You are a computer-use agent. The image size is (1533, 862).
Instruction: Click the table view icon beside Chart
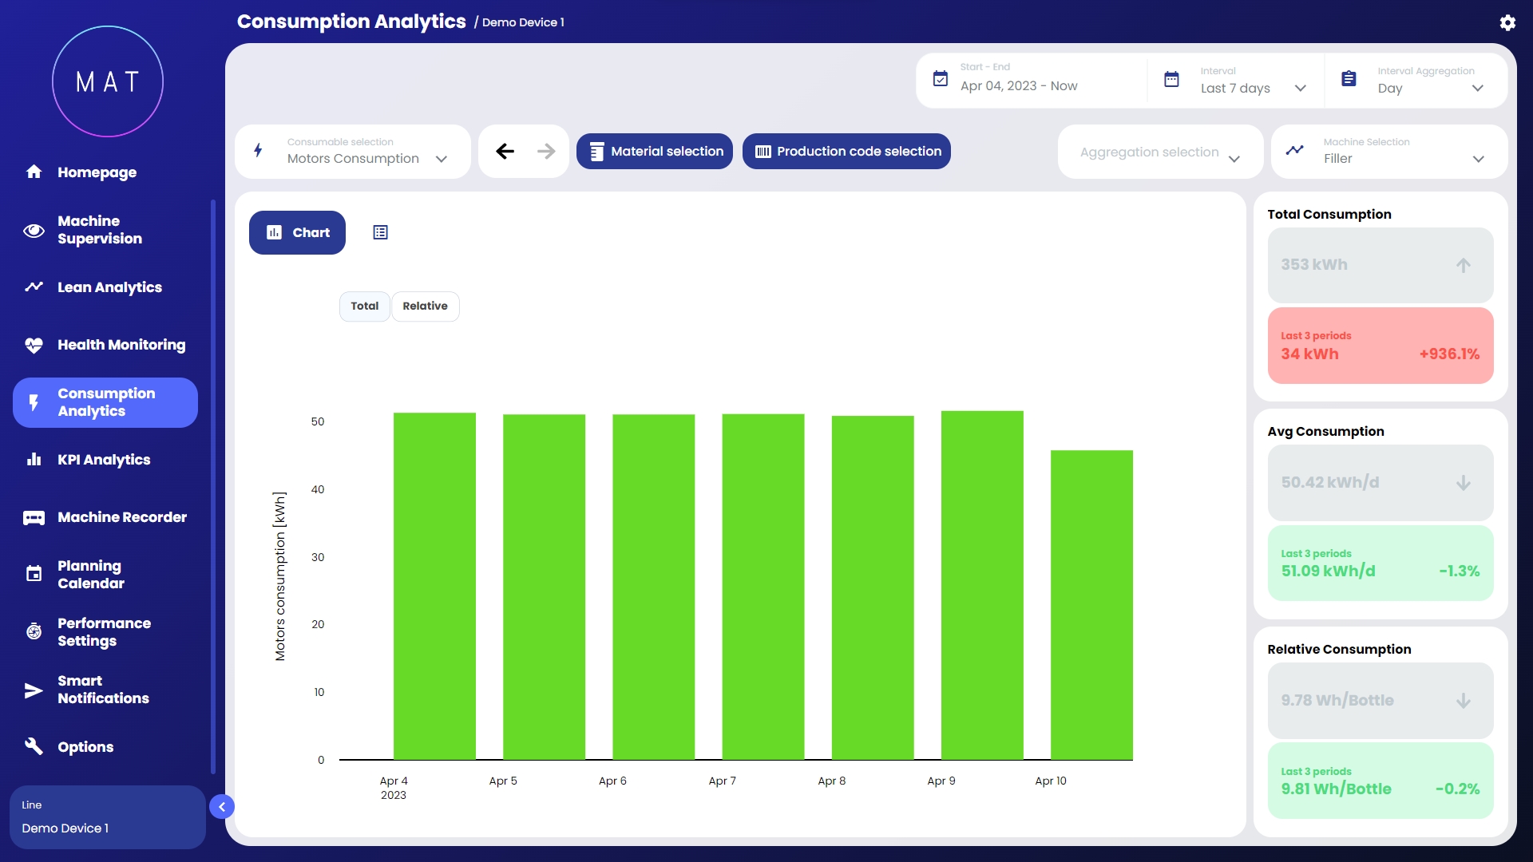[x=380, y=232]
